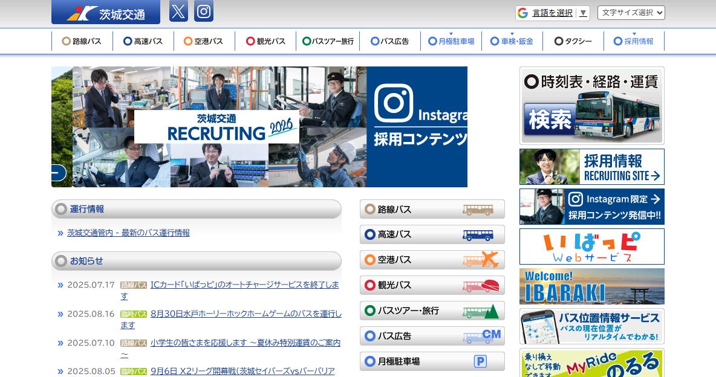Image resolution: width=716 pixels, height=377 pixels.
Task: Click the Instagram icon in 採用コンテンツ banner
Action: click(575, 199)
